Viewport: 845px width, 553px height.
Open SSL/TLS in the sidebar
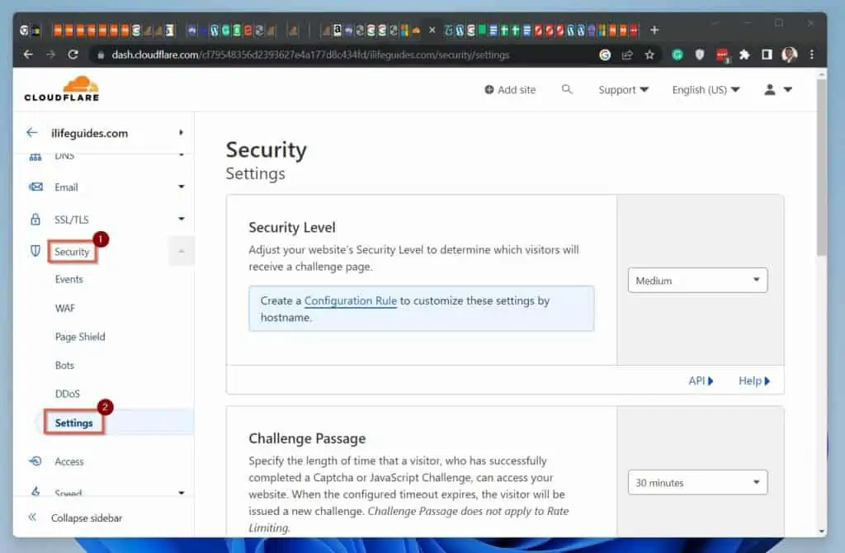tap(72, 220)
